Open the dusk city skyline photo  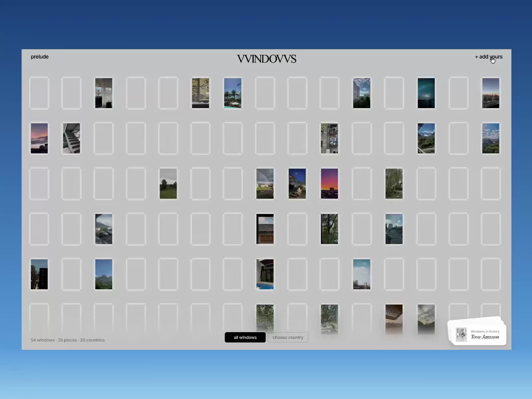(491, 93)
